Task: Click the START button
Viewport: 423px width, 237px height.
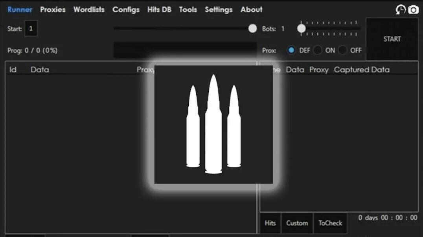Action: click(392, 39)
